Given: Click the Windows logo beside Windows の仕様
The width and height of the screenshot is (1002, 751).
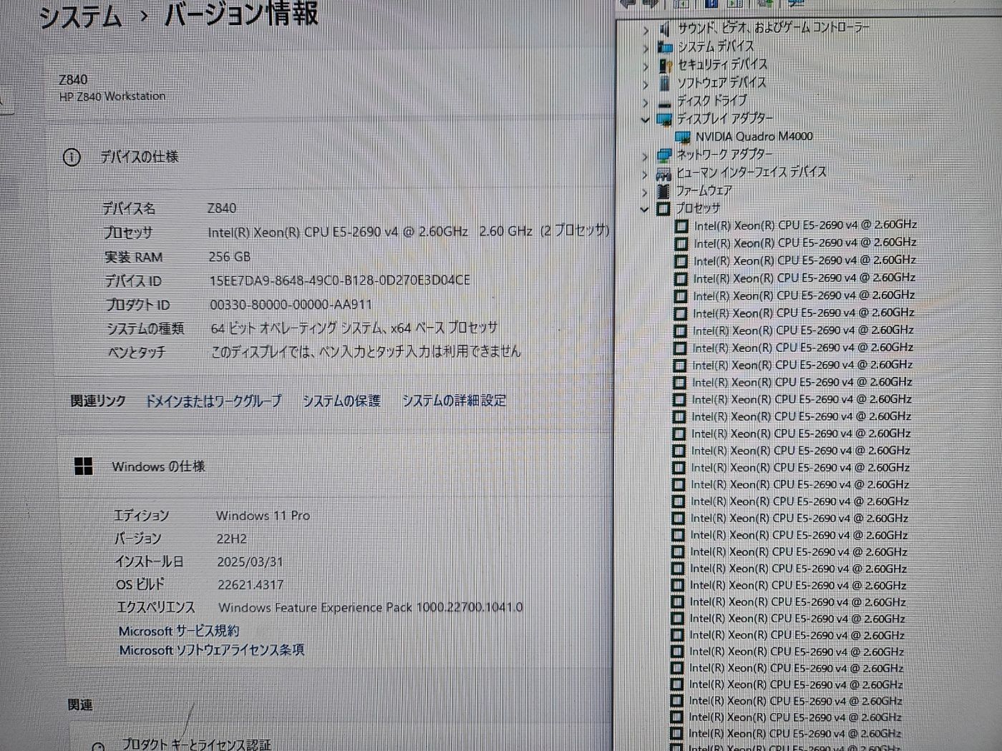Looking at the screenshot, I should coord(84,467).
